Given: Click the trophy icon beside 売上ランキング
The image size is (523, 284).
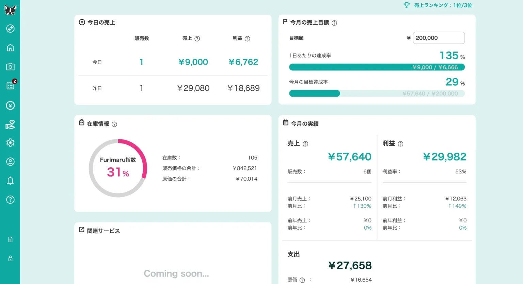Looking at the screenshot, I should click(407, 5).
